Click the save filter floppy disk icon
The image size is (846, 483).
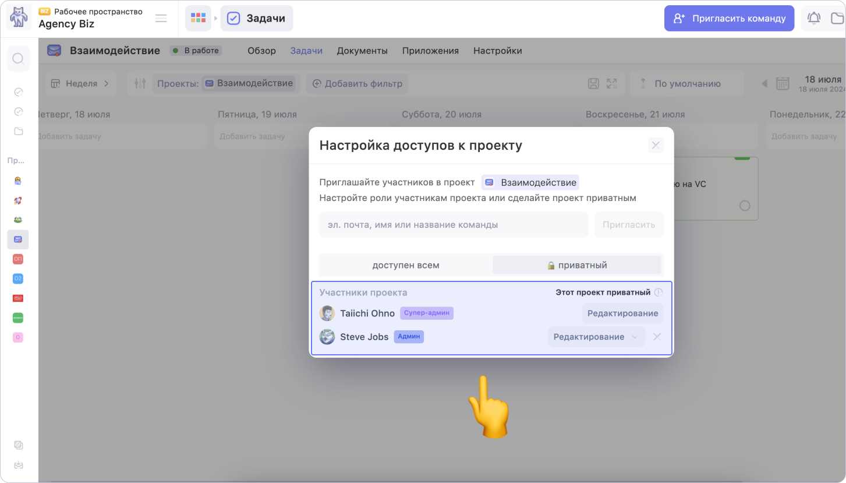point(593,83)
